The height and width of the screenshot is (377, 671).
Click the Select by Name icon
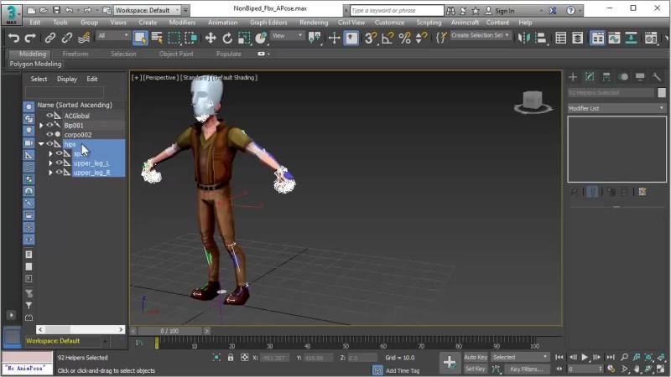click(x=156, y=38)
